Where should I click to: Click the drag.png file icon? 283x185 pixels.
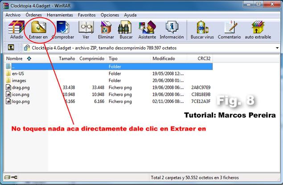[8, 87]
